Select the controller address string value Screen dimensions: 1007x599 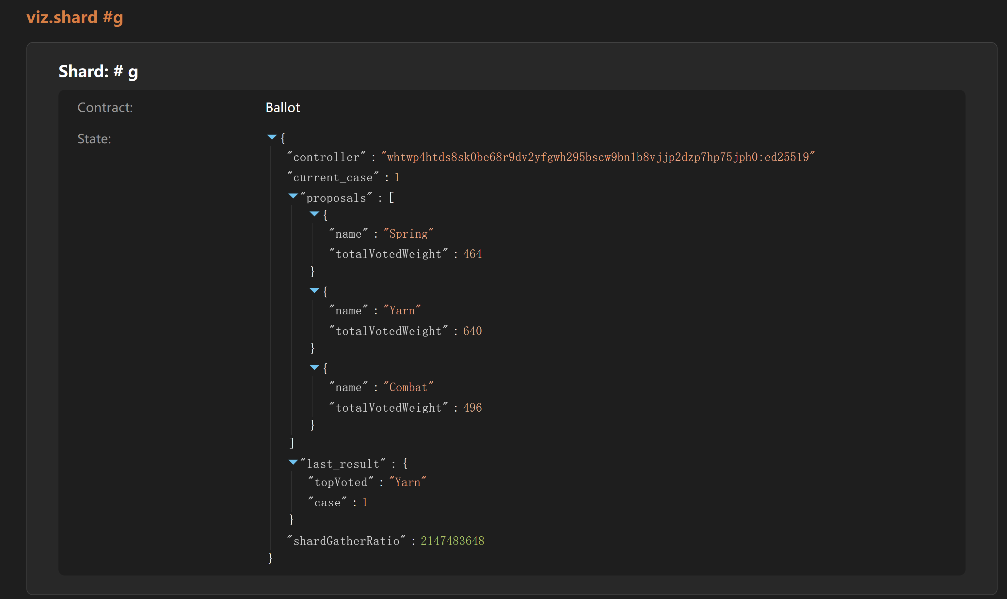pos(598,157)
